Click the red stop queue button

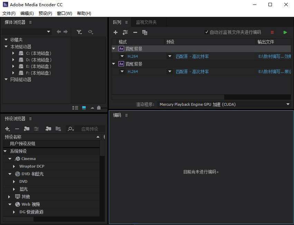pyautogui.click(x=272, y=32)
